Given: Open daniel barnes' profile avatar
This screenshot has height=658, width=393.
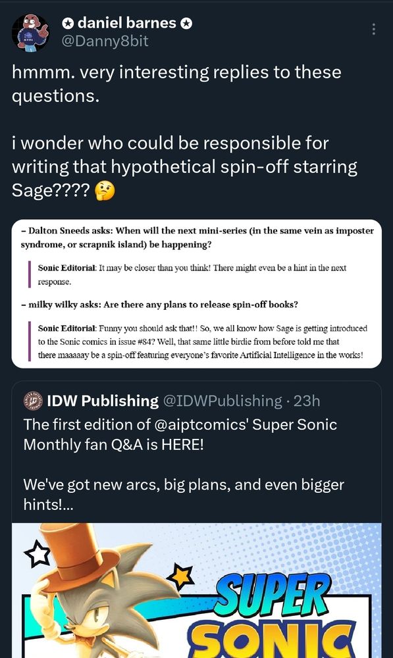Looking at the screenshot, I should tap(29, 30).
